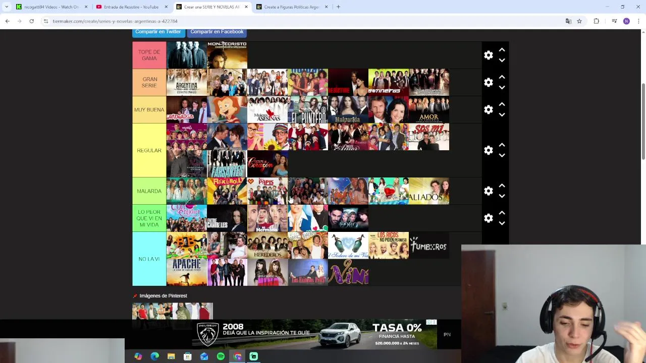Screen dimensions: 646x363
Task: Move REGULAR row up
Action: click(x=502, y=145)
